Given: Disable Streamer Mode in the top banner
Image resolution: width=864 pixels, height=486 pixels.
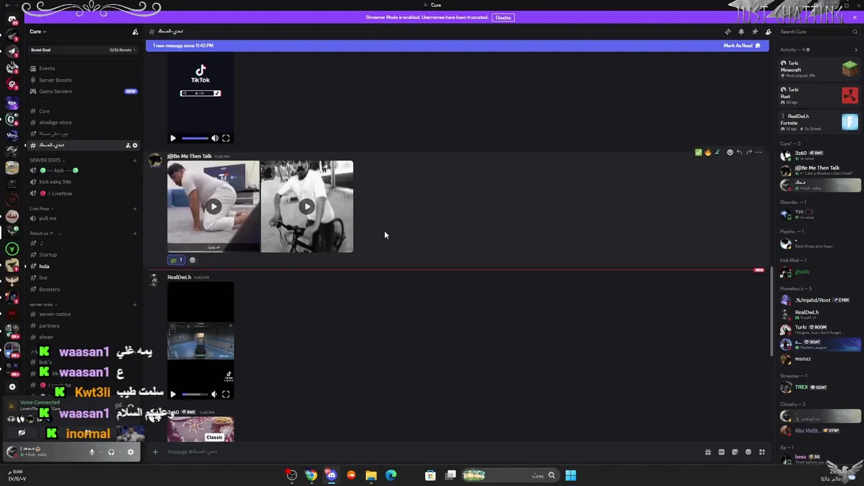Looking at the screenshot, I should [503, 18].
